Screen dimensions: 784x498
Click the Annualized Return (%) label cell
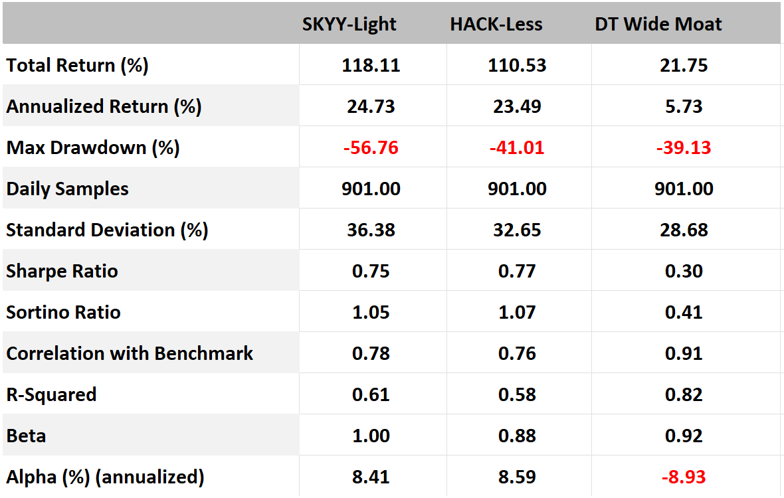click(104, 107)
